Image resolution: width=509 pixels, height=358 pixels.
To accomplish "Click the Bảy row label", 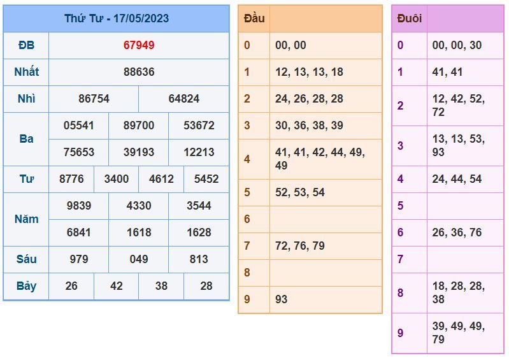I will click(26, 286).
